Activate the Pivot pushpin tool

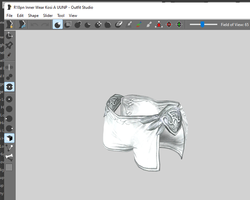point(9,45)
